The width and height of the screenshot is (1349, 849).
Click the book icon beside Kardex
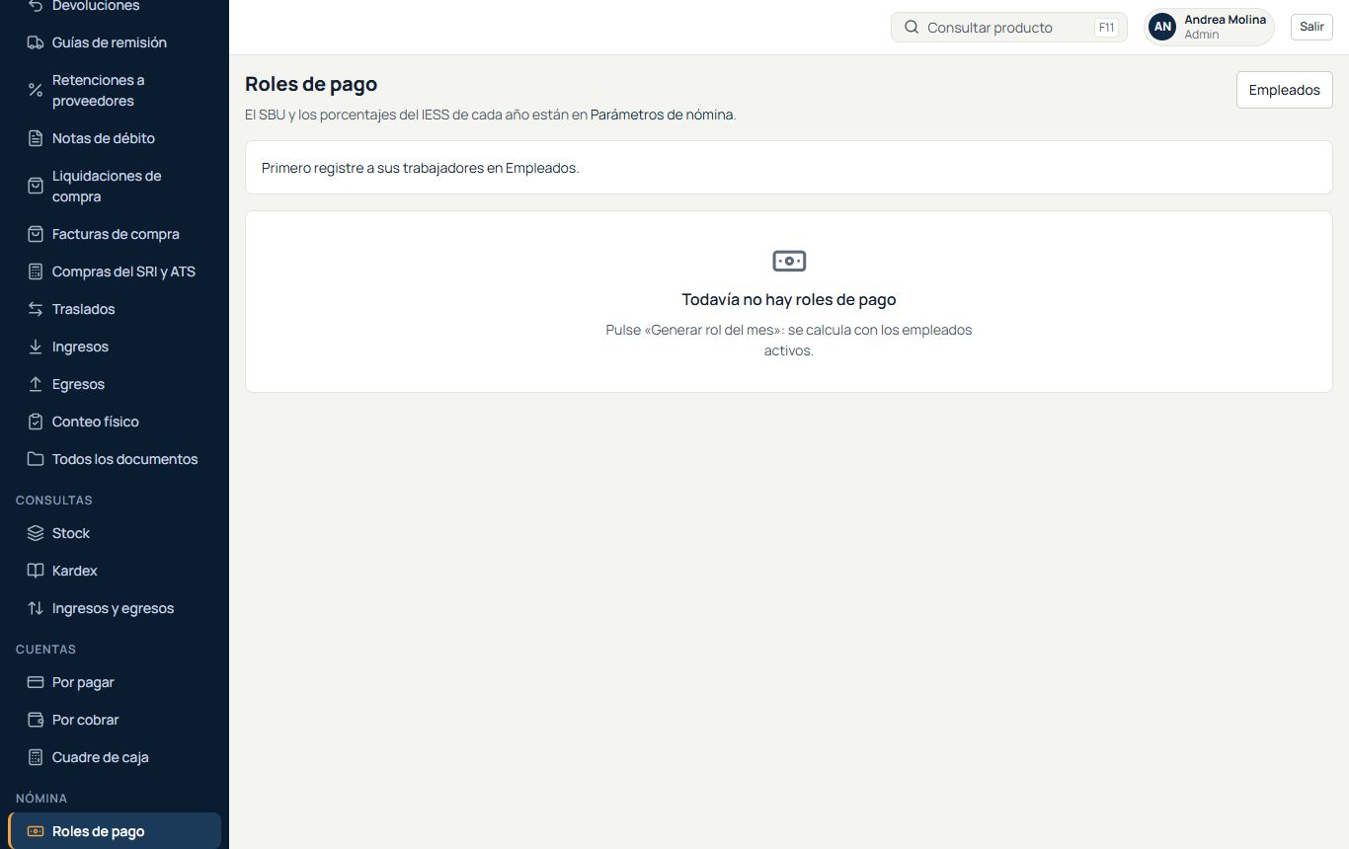tap(36, 571)
